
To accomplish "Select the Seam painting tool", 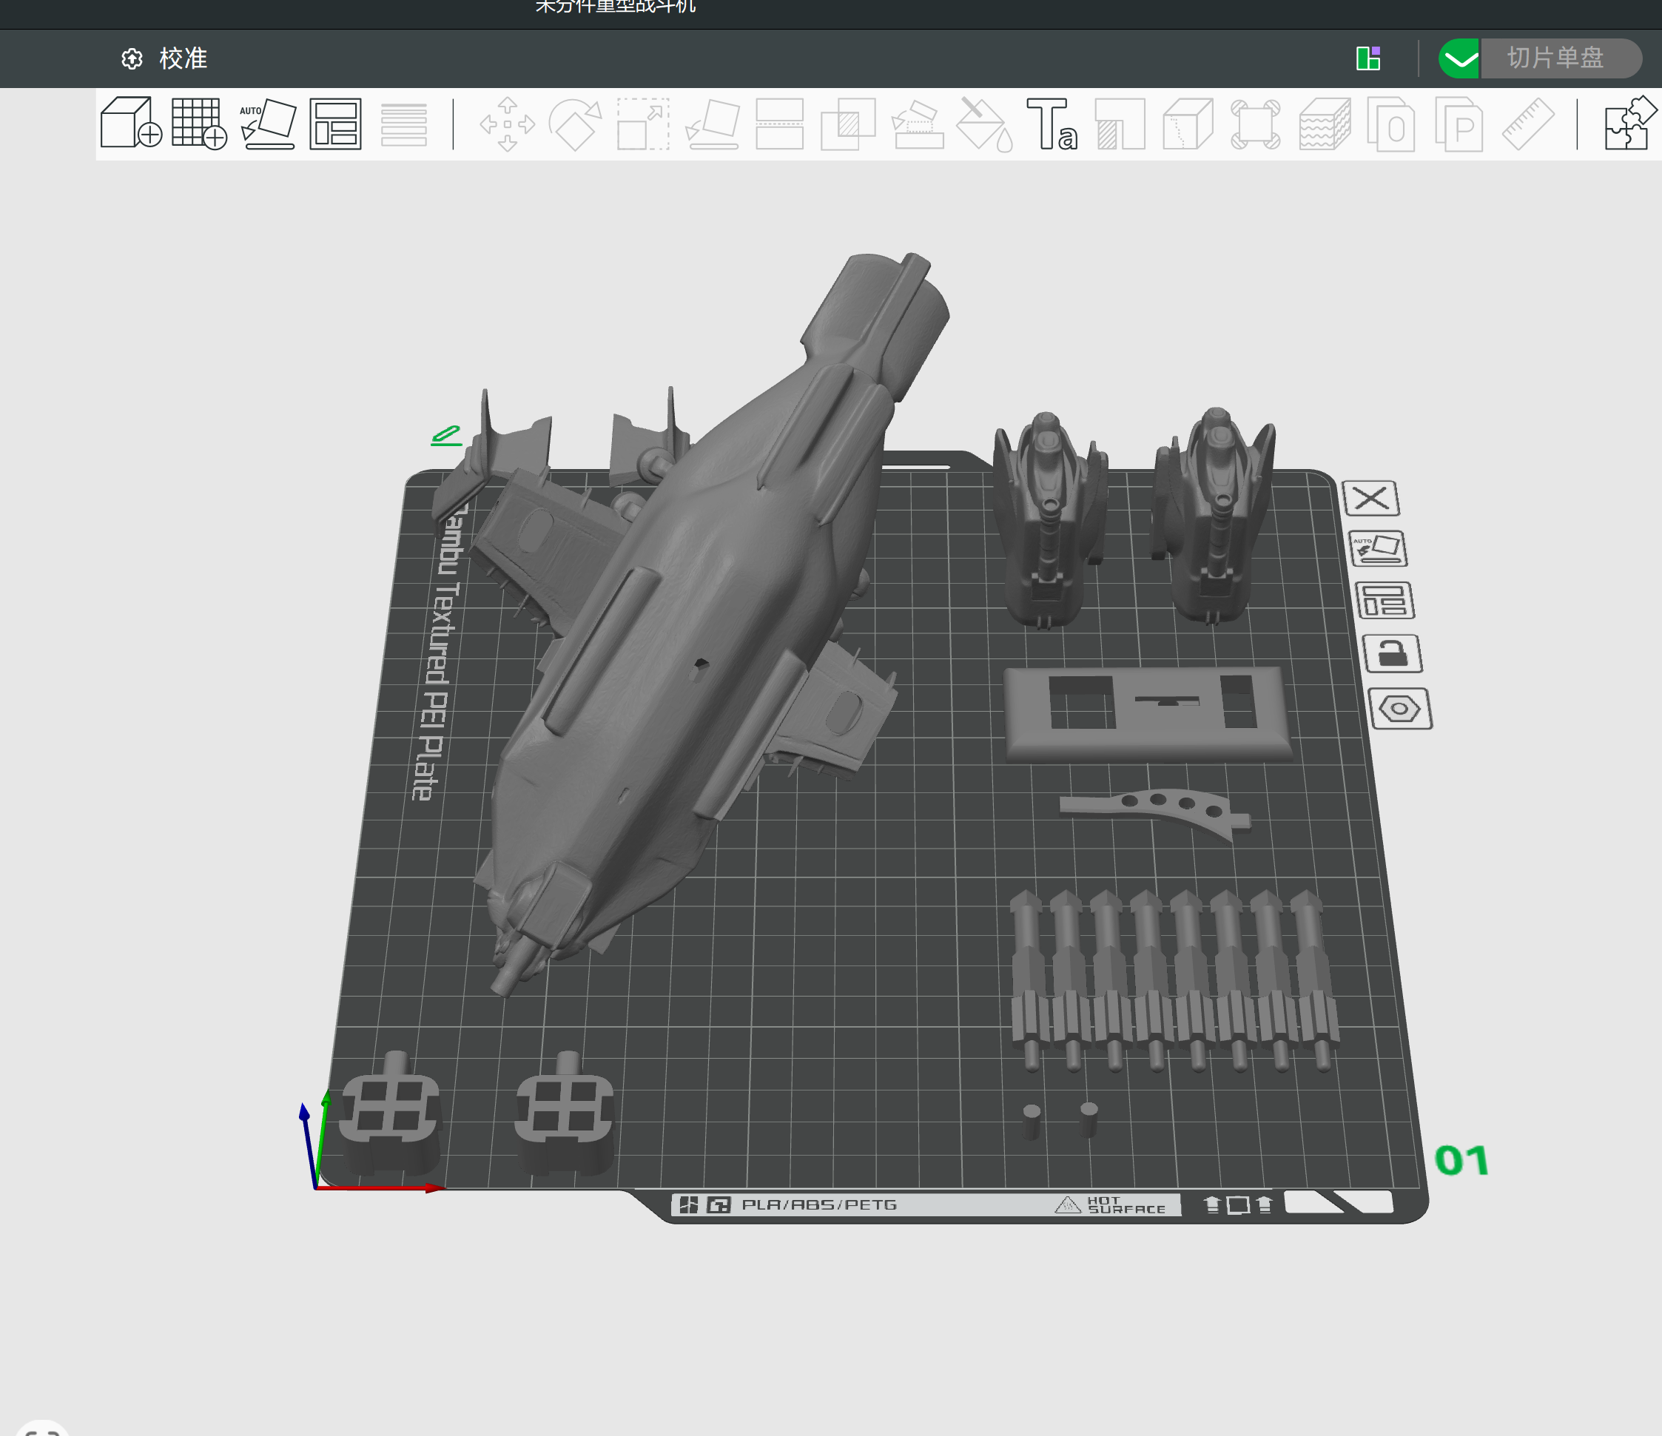I will [x=1120, y=124].
